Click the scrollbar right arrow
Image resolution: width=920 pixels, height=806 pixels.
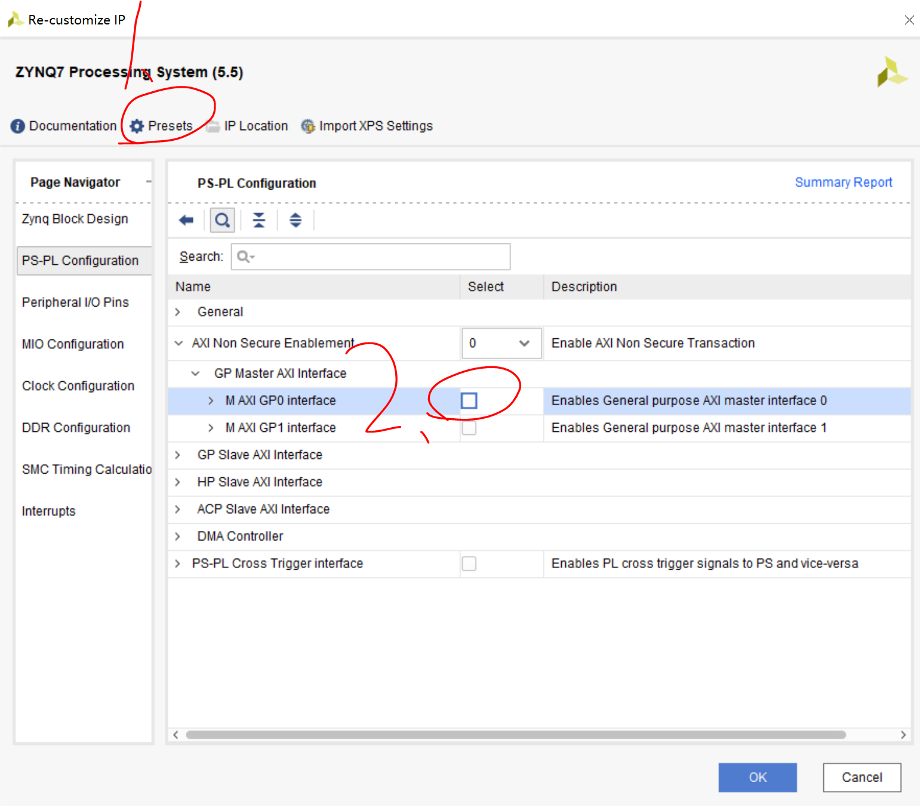pos(903,735)
